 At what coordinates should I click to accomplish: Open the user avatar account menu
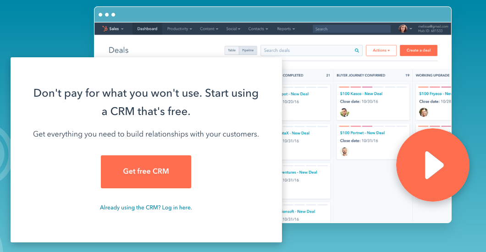click(x=403, y=29)
